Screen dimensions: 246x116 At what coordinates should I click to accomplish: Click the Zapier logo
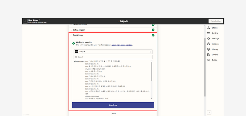123,21
